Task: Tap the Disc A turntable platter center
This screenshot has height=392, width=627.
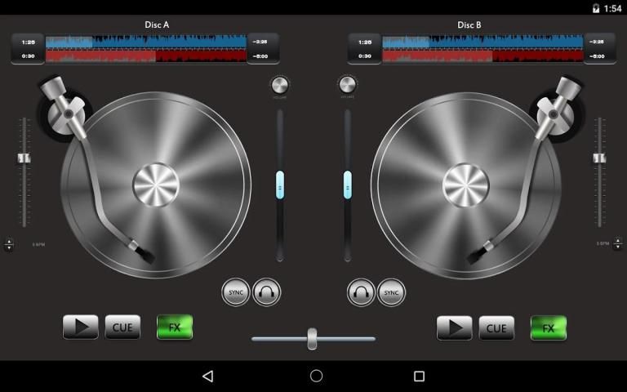Action: coord(156,185)
